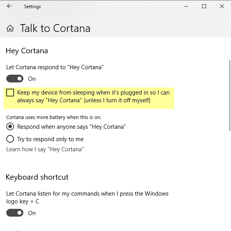Click the "Let Cortana listen for my commands" description
The width and height of the screenshot is (231, 231).
coord(87,198)
